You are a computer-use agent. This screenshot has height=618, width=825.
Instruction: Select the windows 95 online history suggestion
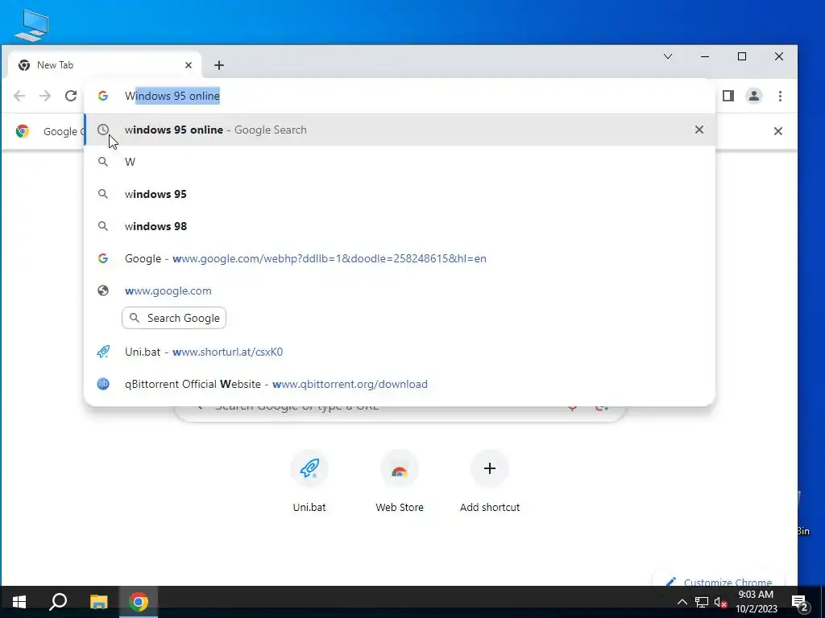[x=400, y=130]
